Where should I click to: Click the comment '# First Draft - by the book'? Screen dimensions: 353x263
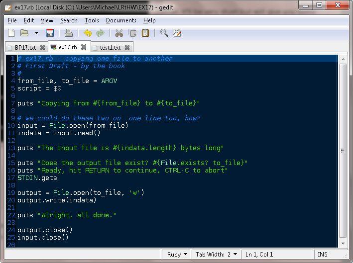(71, 66)
